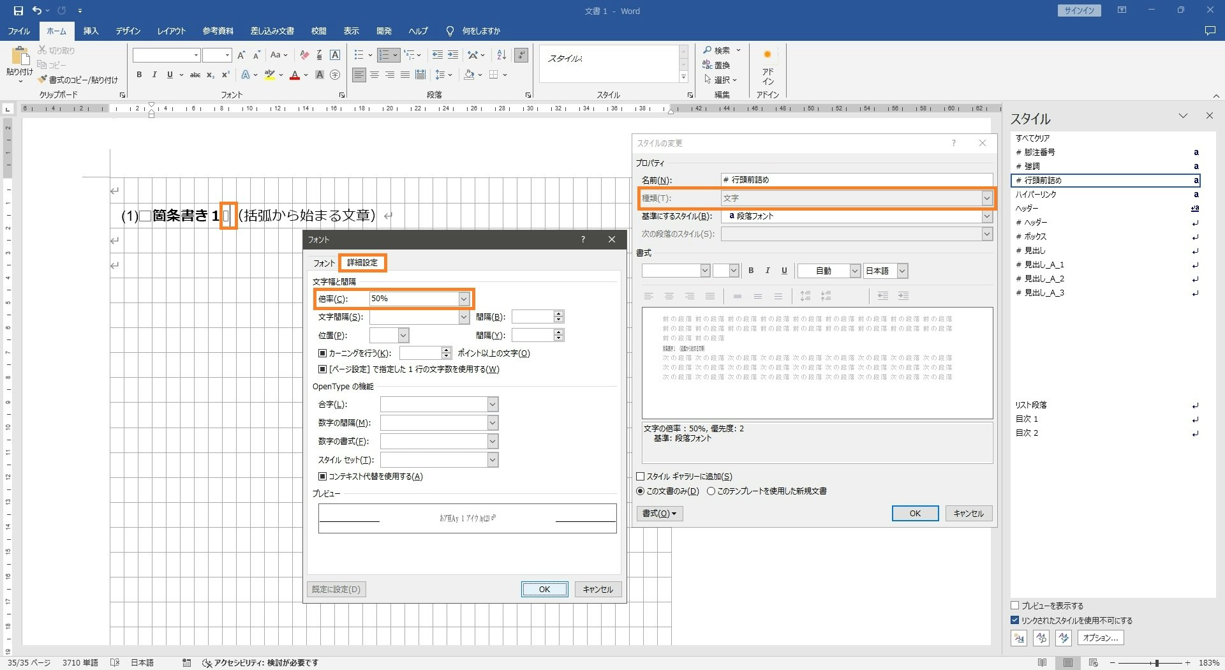Open the 位置 position dropdown

pos(403,335)
